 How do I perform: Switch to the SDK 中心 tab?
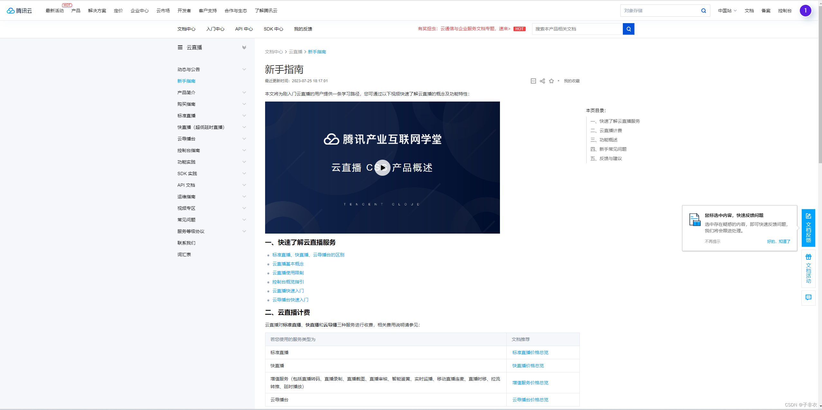(273, 29)
